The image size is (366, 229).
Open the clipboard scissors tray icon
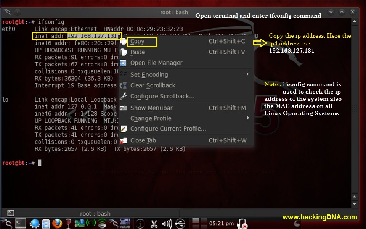[x=154, y=224]
